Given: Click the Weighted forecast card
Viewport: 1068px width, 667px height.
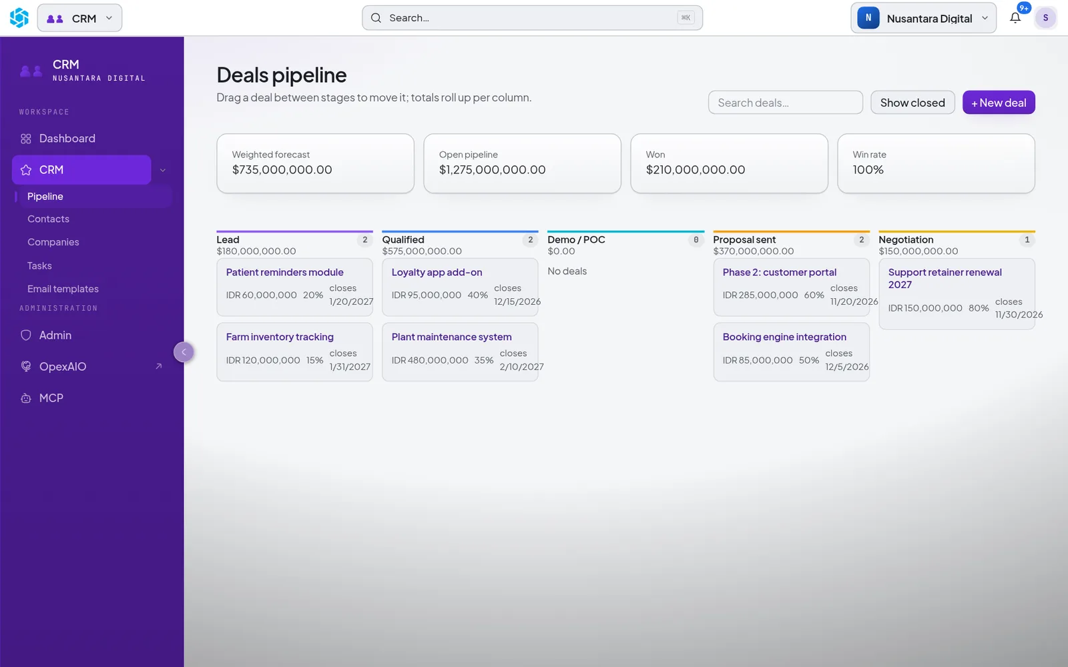Looking at the screenshot, I should (x=315, y=163).
